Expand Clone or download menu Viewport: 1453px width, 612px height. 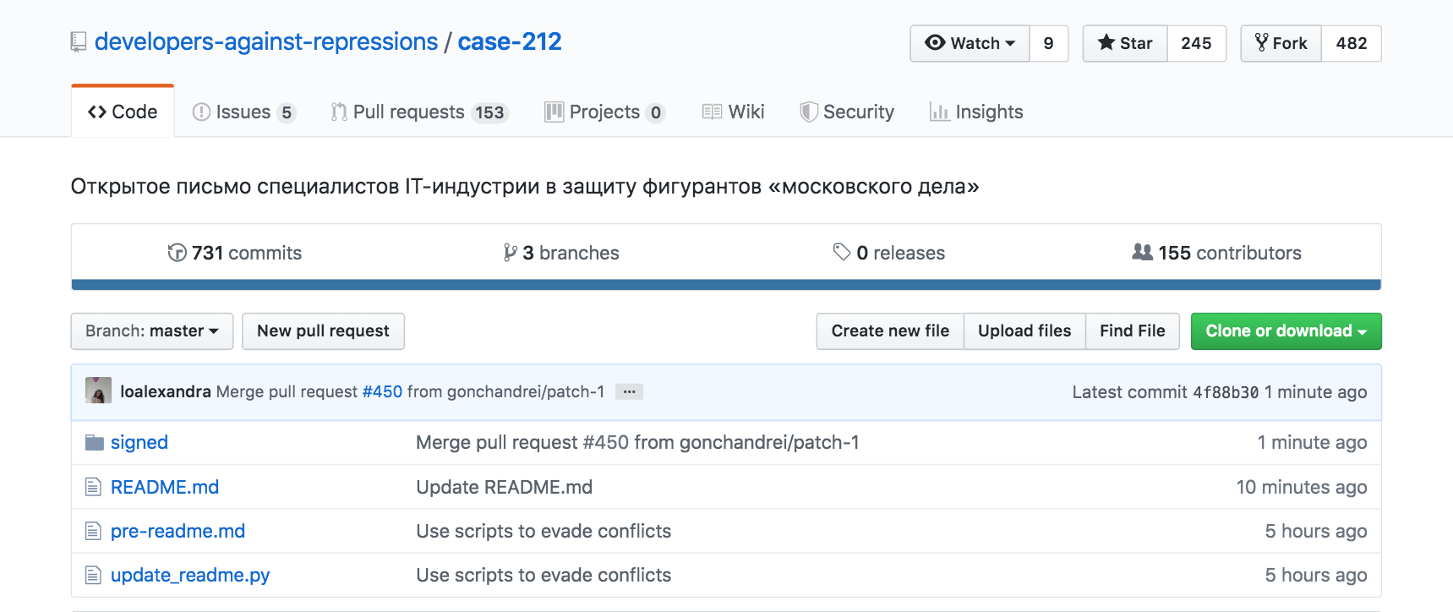click(x=1286, y=331)
